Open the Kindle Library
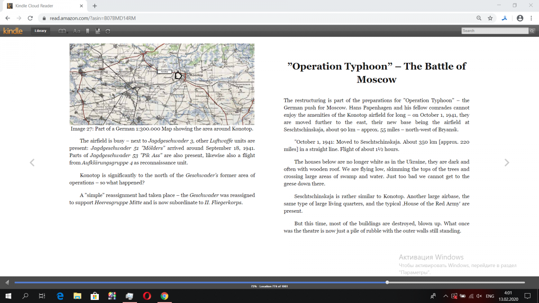539x303 pixels. [40, 31]
